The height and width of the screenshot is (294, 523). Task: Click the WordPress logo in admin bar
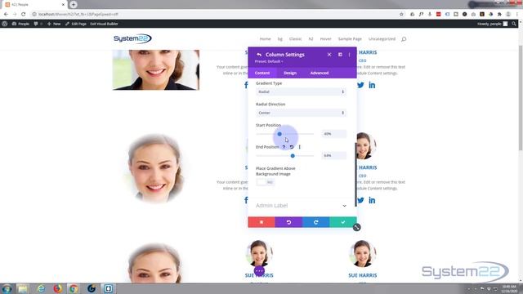[5, 24]
